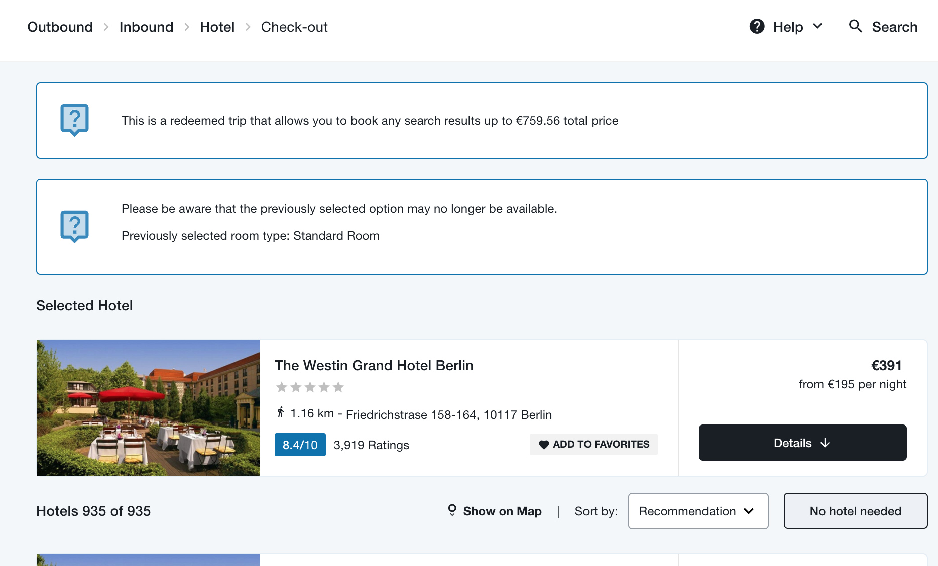Open the Recommendation sort dropdown
Image resolution: width=938 pixels, height=566 pixels.
click(x=698, y=511)
